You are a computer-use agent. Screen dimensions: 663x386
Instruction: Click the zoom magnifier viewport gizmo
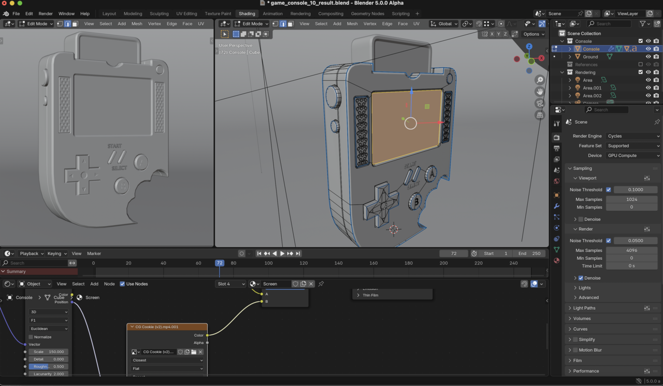540,80
